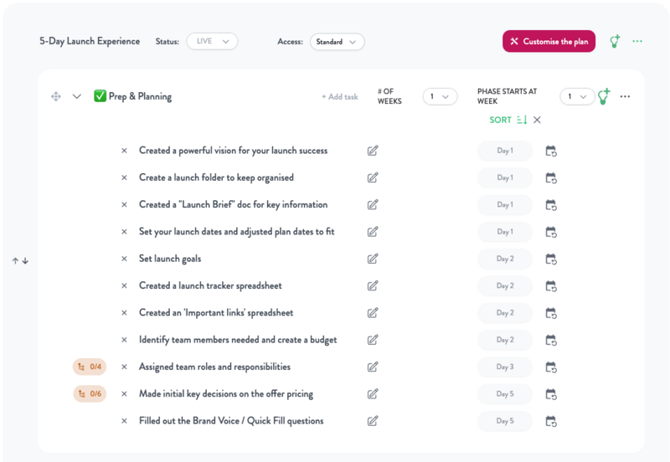The image size is (670, 462).
Task: Open the Access Standard dropdown
Action: (338, 42)
